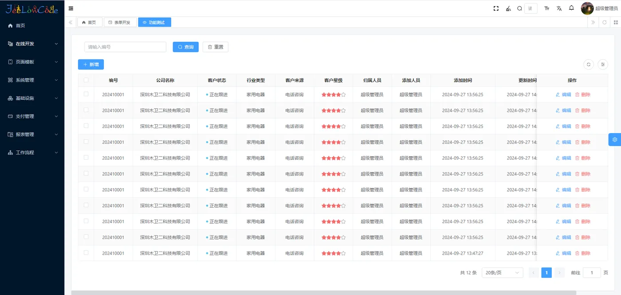
Task: Switch language using the translate icon
Action: click(x=559, y=8)
